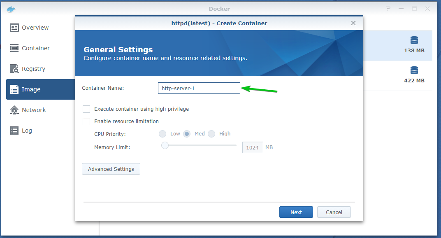
Task: Click the Docker whale icon in title bar
Action: pos(11,9)
